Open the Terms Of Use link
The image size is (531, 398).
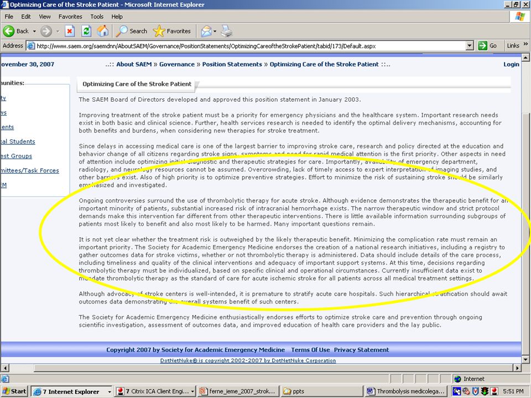point(310,350)
